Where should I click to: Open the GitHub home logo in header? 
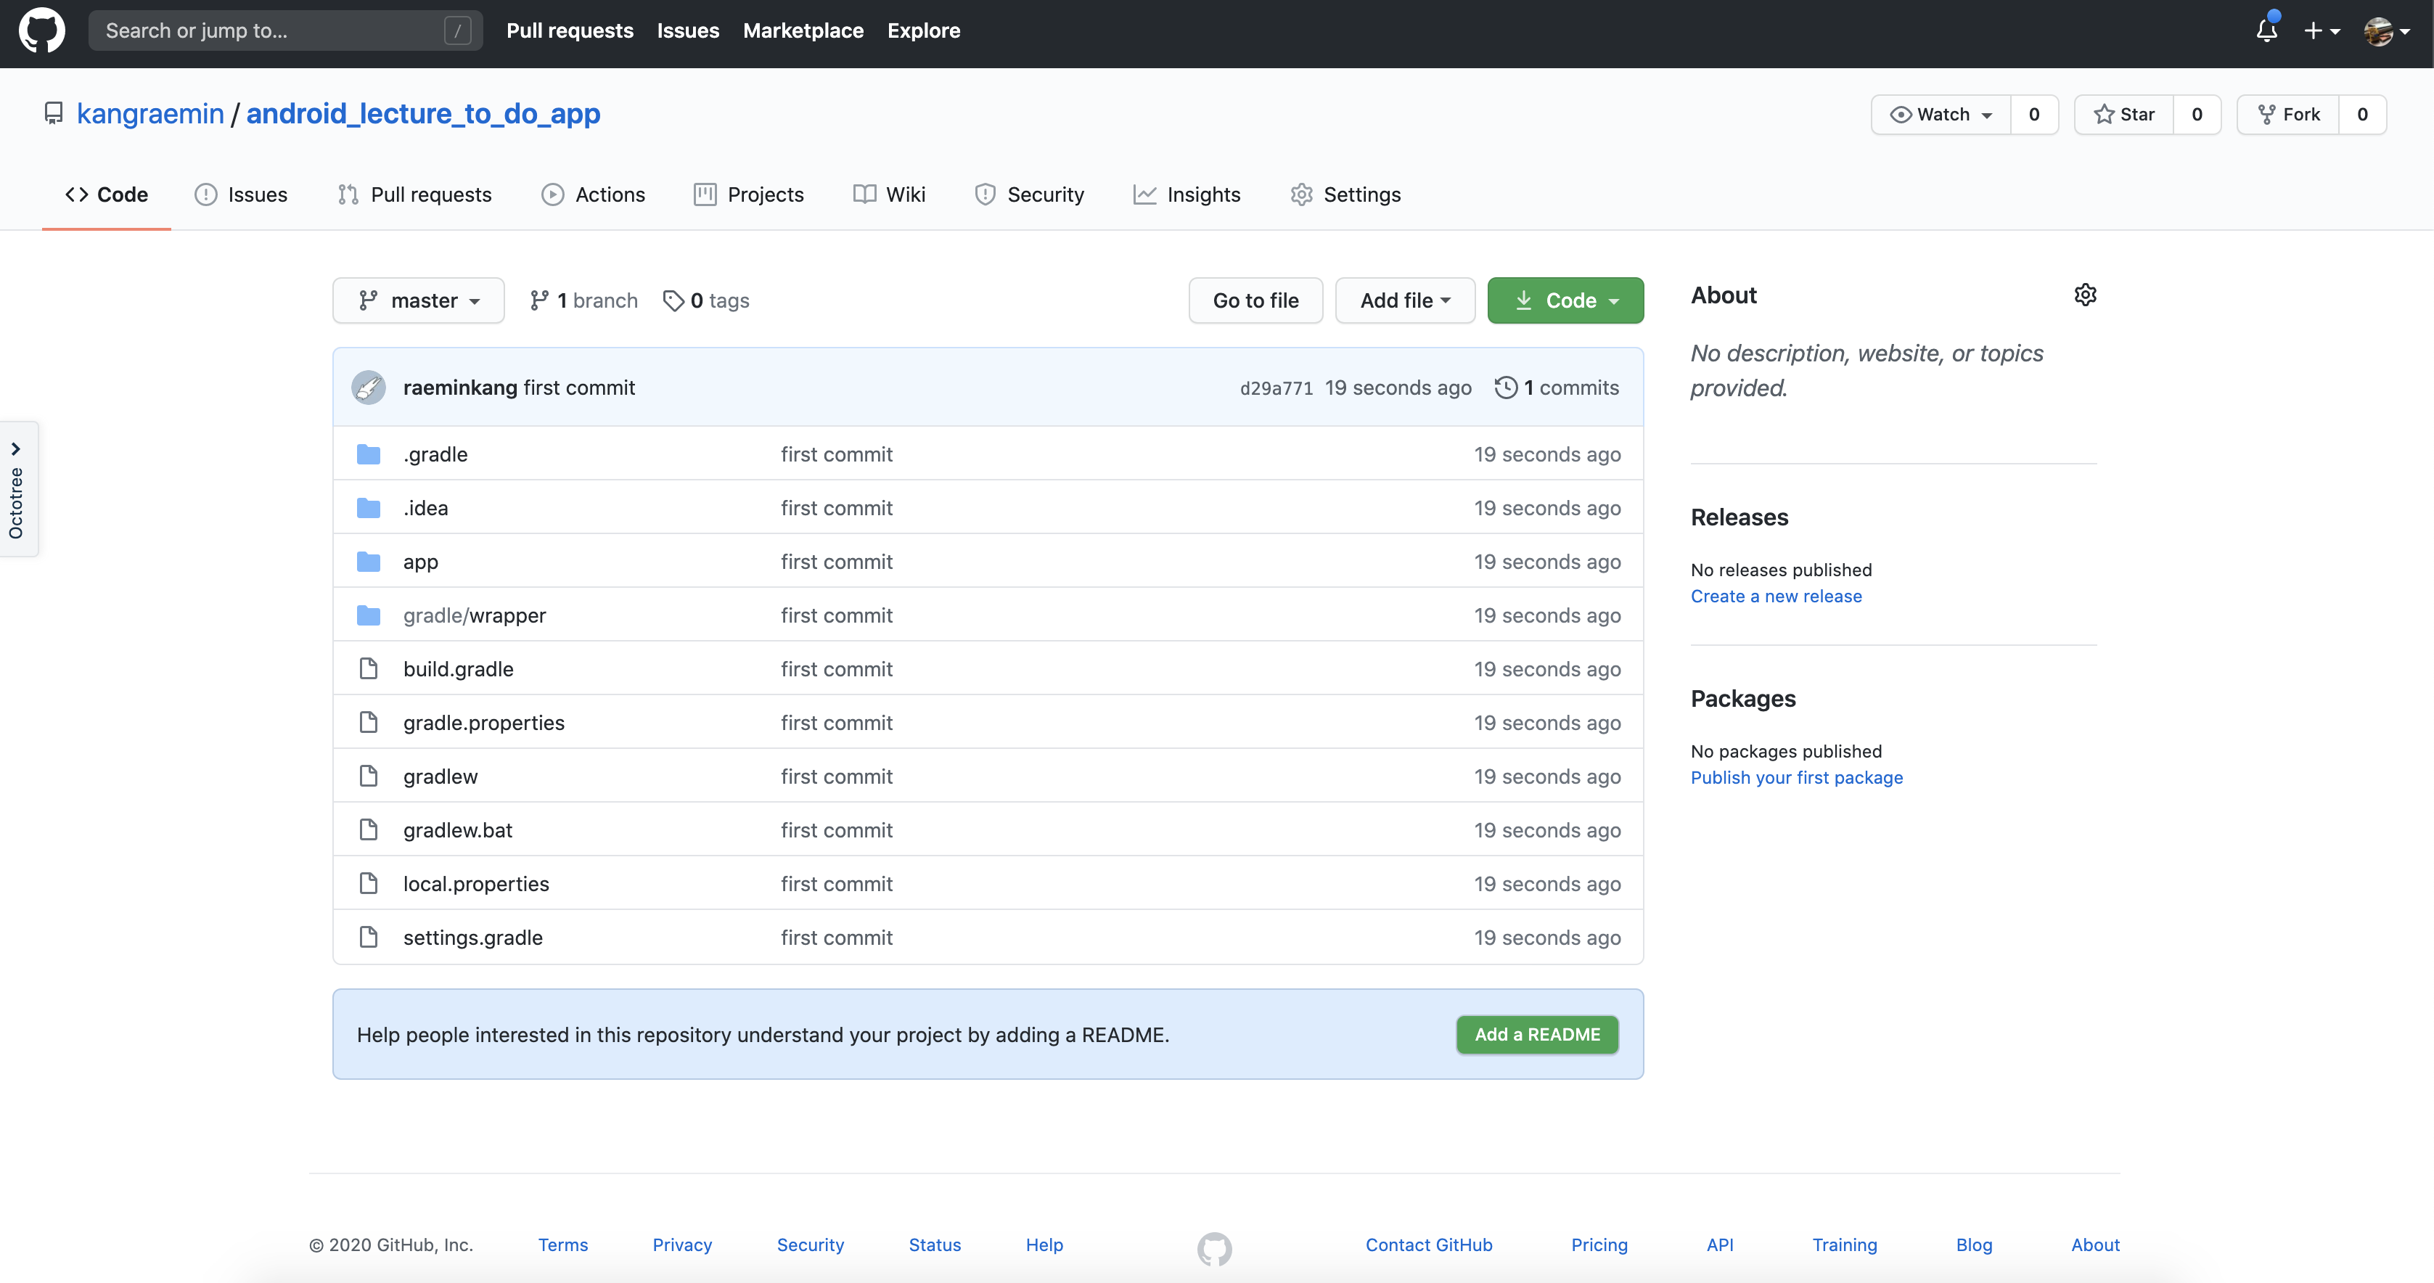coord(41,30)
